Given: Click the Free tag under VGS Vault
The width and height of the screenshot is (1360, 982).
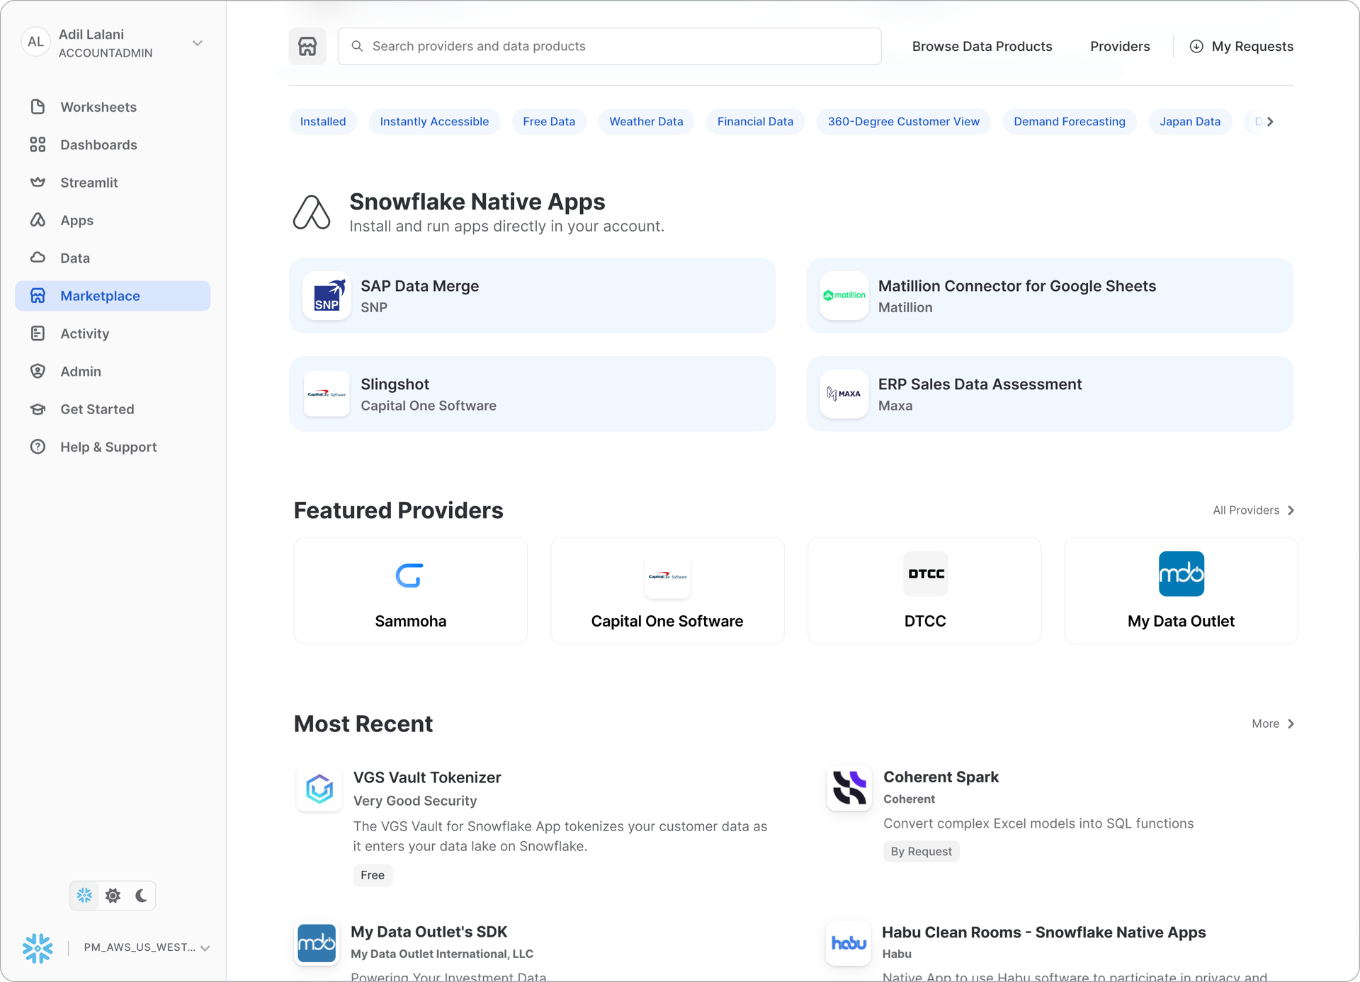Looking at the screenshot, I should coord(373,875).
